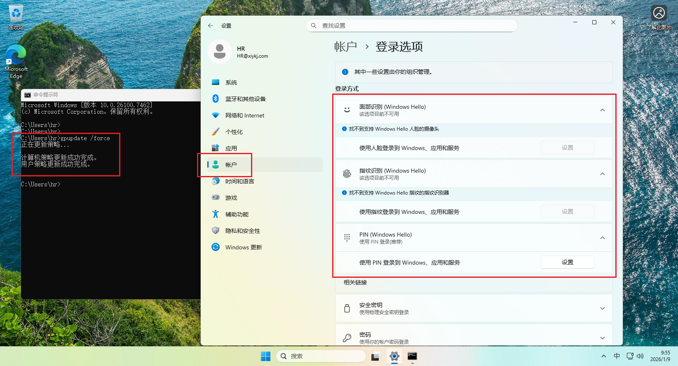This screenshot has width=678, height=366.
Task: Click the HR user avatar picture
Action: tap(220, 52)
